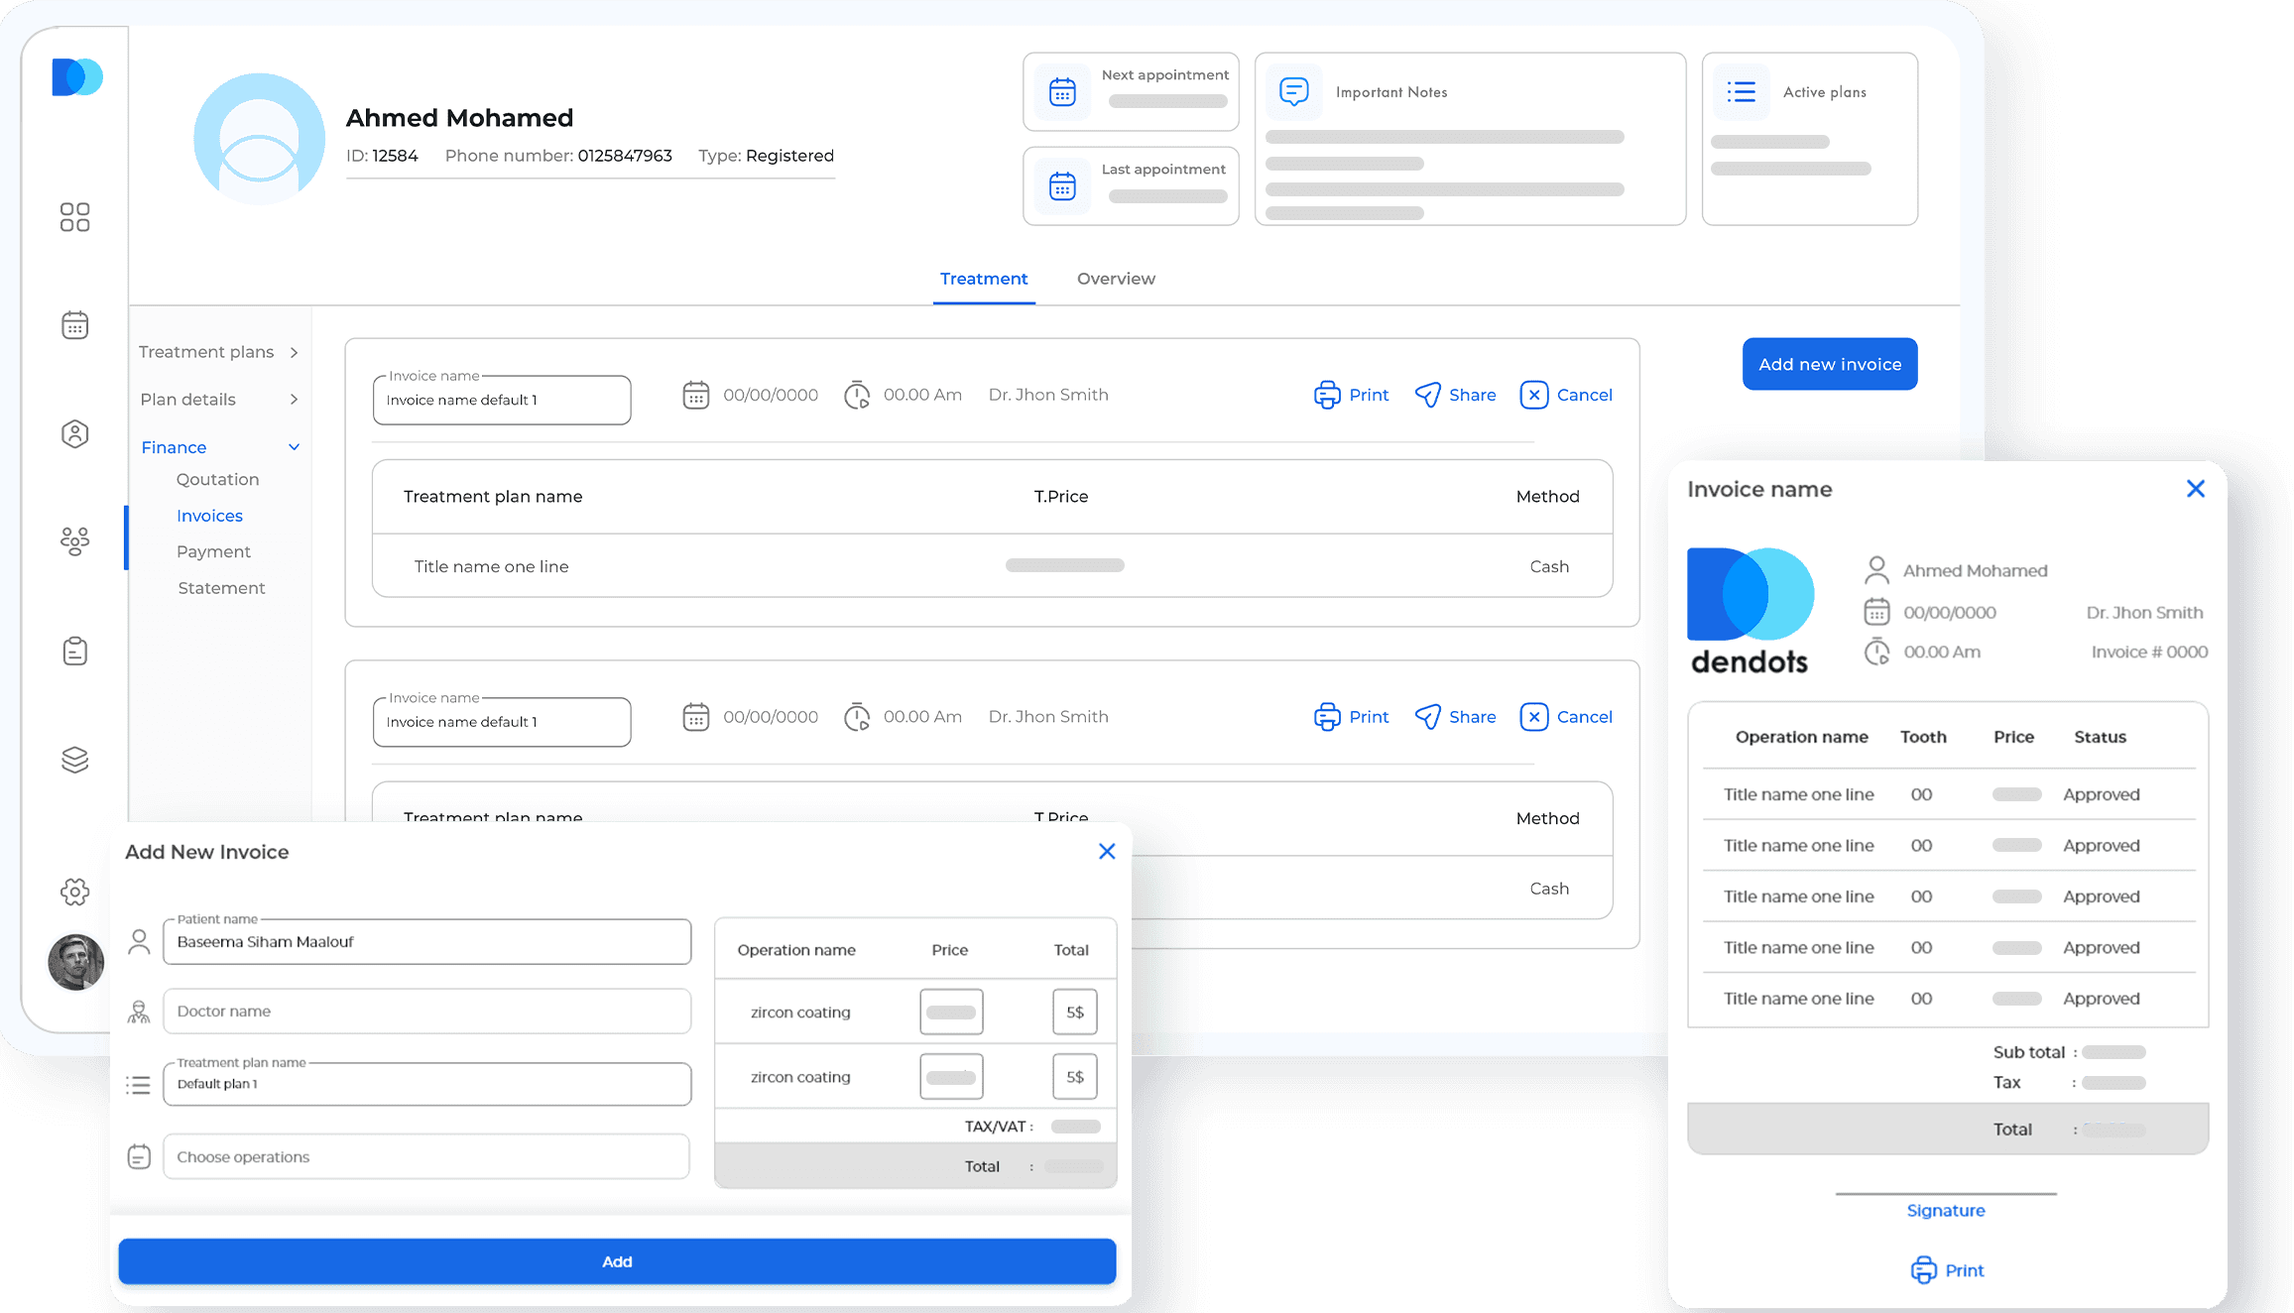Open the clipboard reports sidebar icon
Screen dimensions: 2294x1313
(x=74, y=651)
